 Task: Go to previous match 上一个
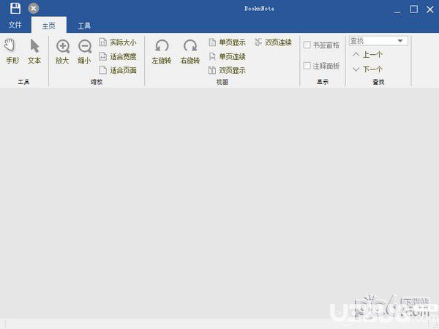[367, 55]
